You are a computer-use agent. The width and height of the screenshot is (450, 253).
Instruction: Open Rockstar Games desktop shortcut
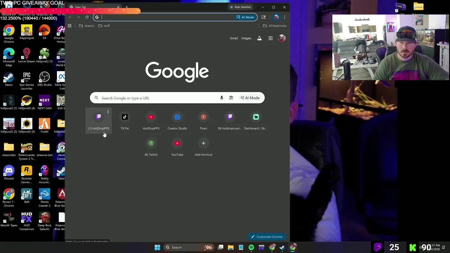(x=27, y=175)
